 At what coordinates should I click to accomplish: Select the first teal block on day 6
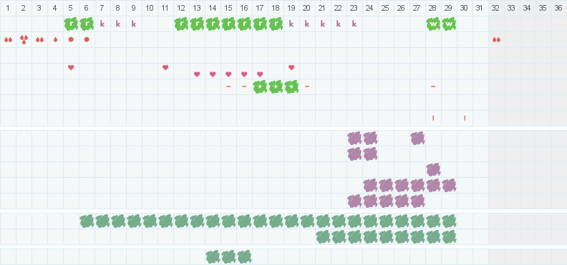tap(87, 221)
